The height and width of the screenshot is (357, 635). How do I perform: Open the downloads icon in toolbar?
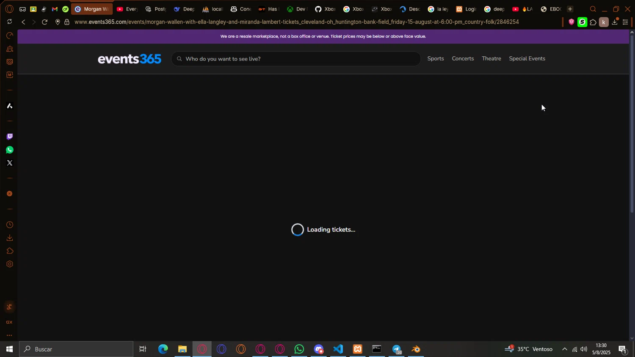point(615,22)
